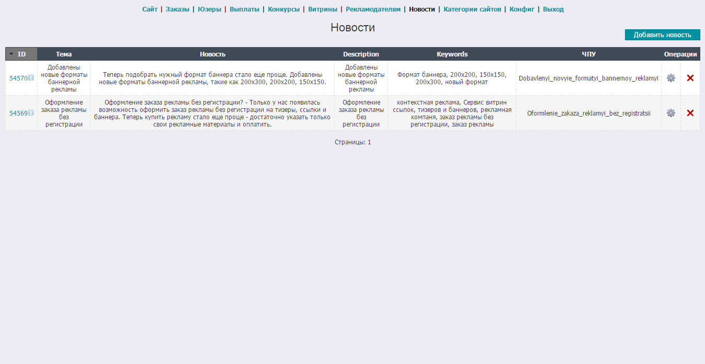Go to Сайт in top menu
Viewport: 705px width, 364px height.
coord(150,9)
